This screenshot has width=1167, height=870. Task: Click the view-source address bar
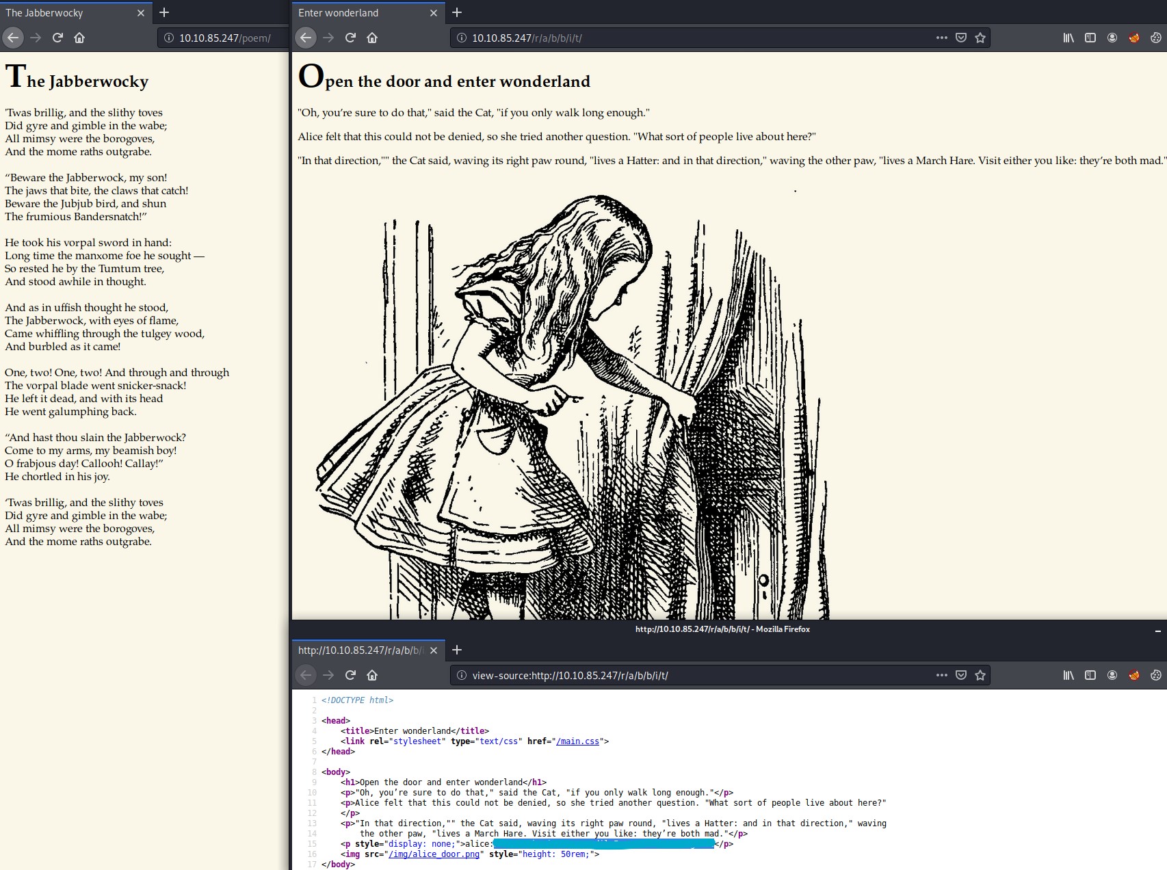[720, 675]
